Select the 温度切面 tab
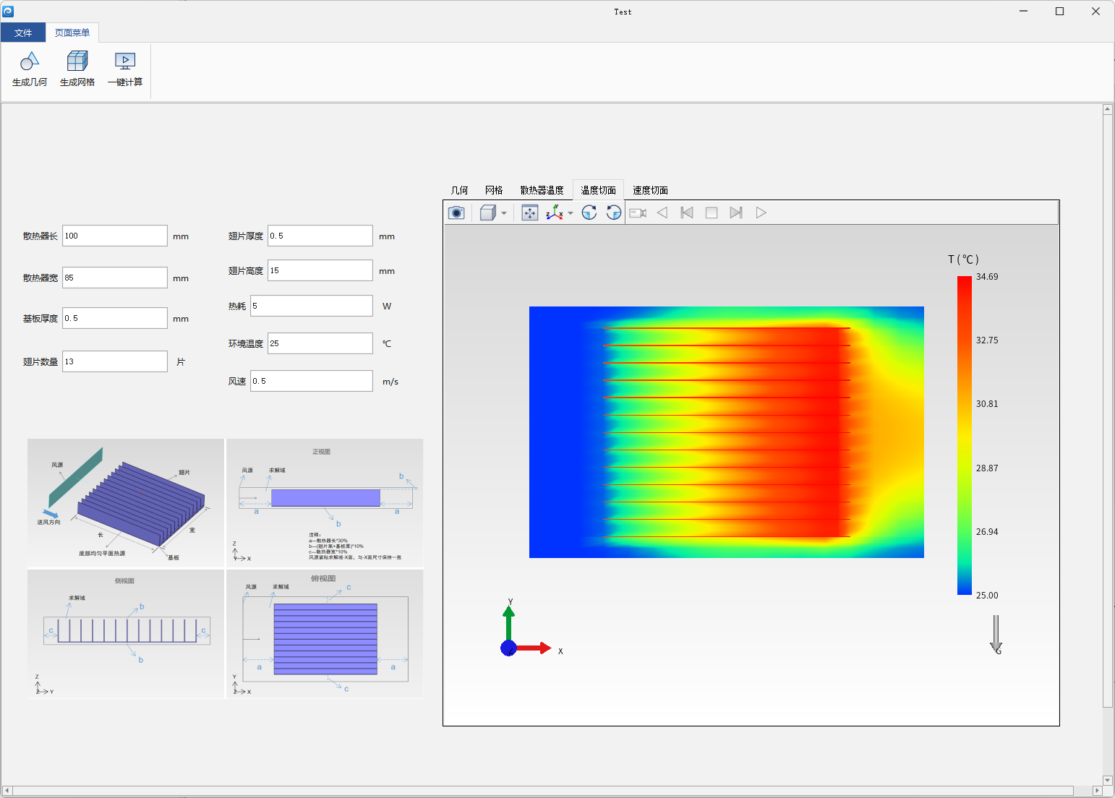 click(598, 190)
